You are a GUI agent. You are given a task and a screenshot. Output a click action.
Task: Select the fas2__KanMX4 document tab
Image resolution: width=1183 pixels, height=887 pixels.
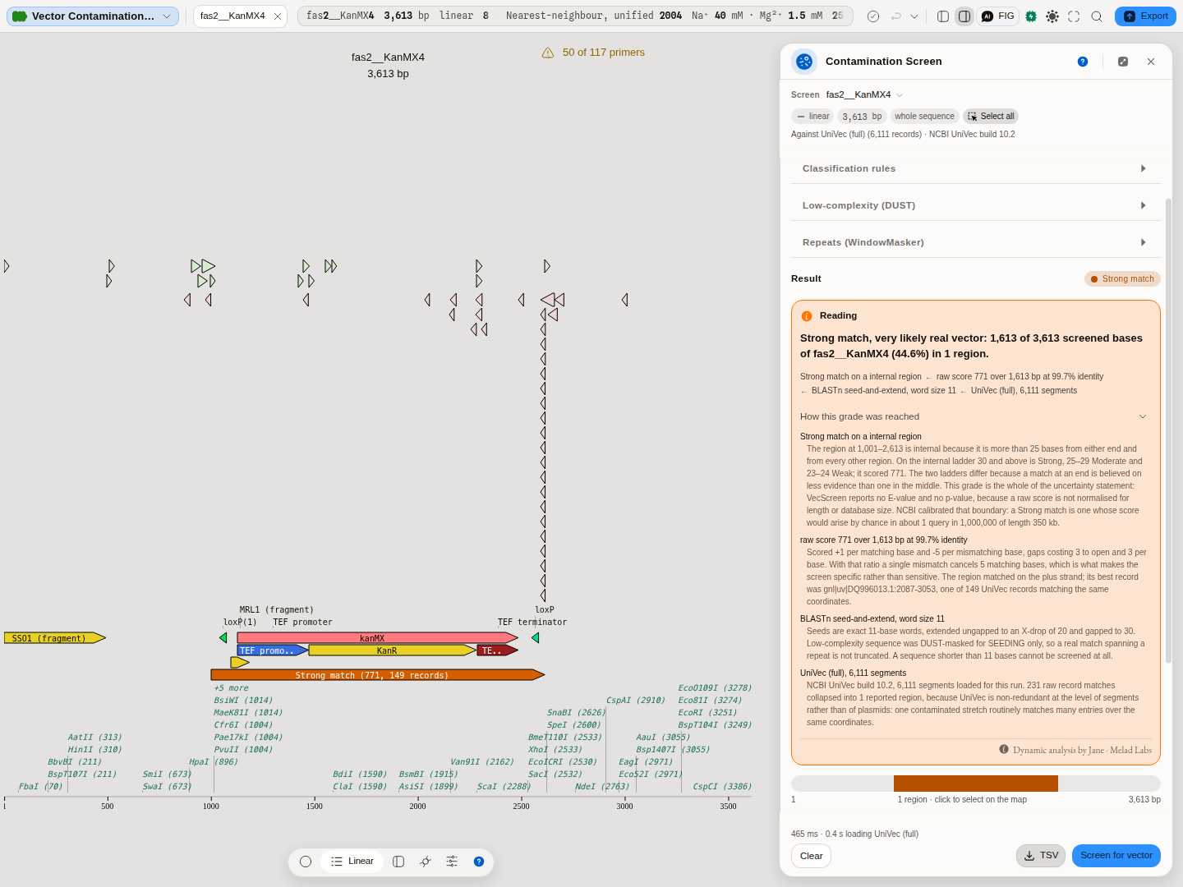(x=232, y=16)
